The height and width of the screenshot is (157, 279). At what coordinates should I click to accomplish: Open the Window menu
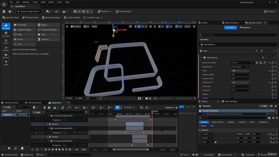[26, 2]
